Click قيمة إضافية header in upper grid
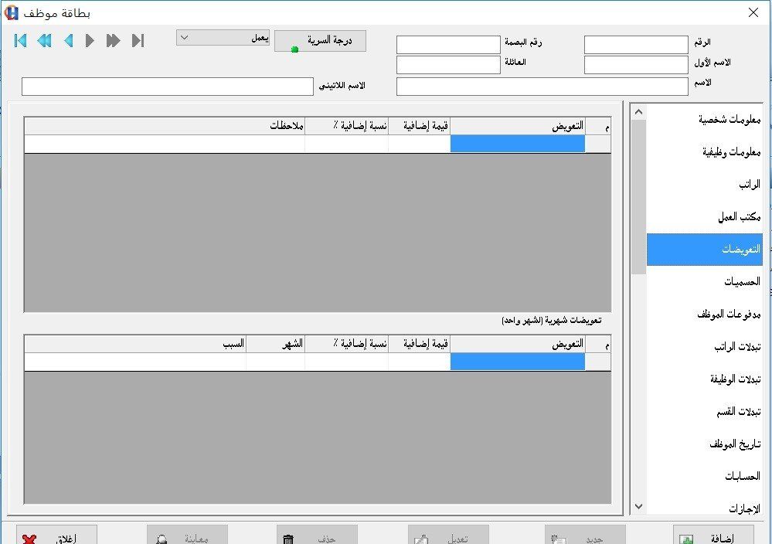 click(420, 126)
